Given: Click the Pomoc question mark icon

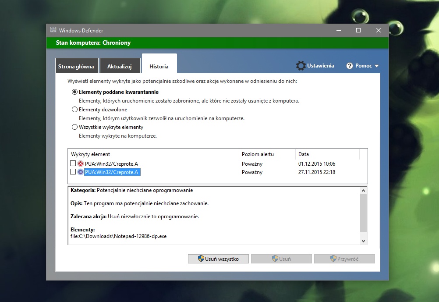Looking at the screenshot, I should tap(349, 65).
